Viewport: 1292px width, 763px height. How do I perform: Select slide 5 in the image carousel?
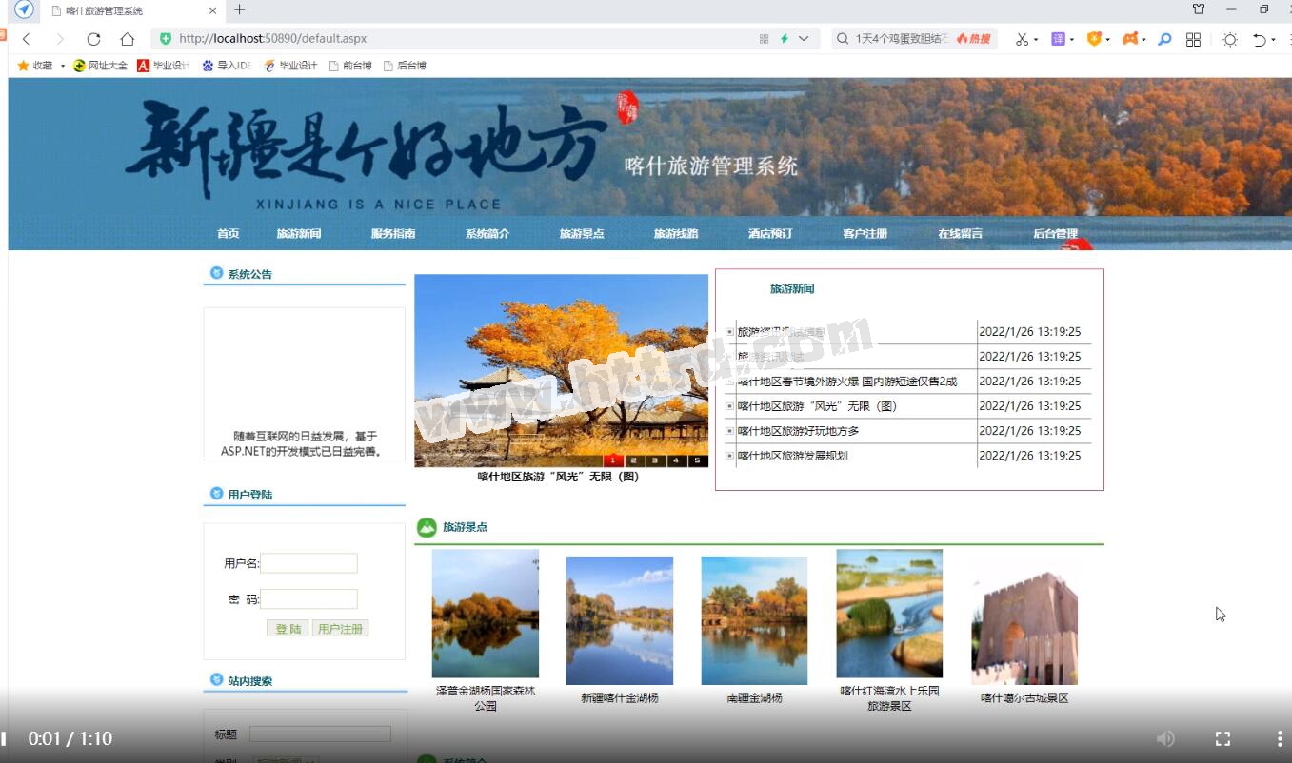698,460
